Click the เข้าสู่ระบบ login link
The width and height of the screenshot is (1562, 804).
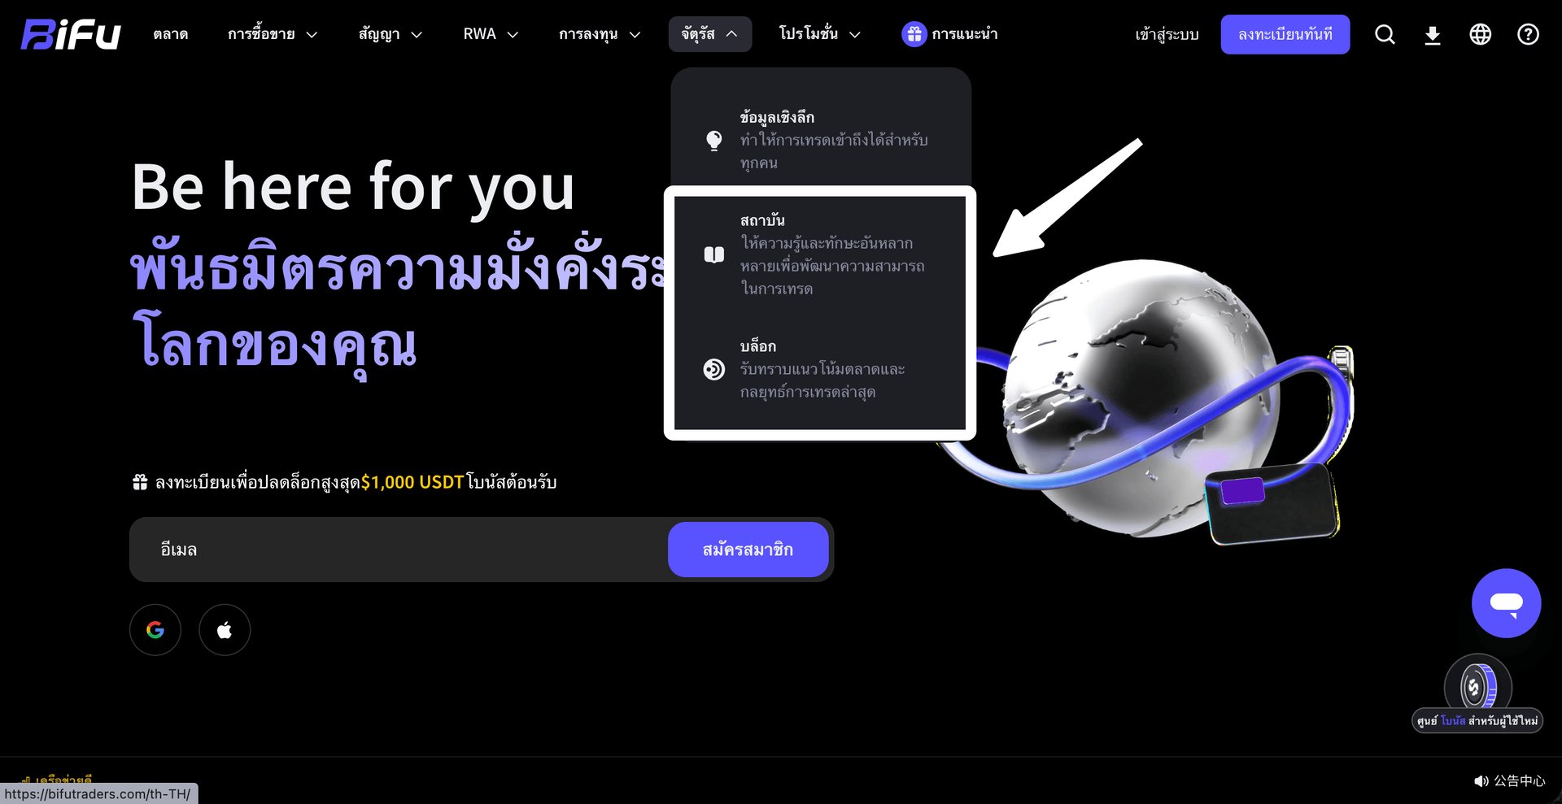pos(1167,34)
